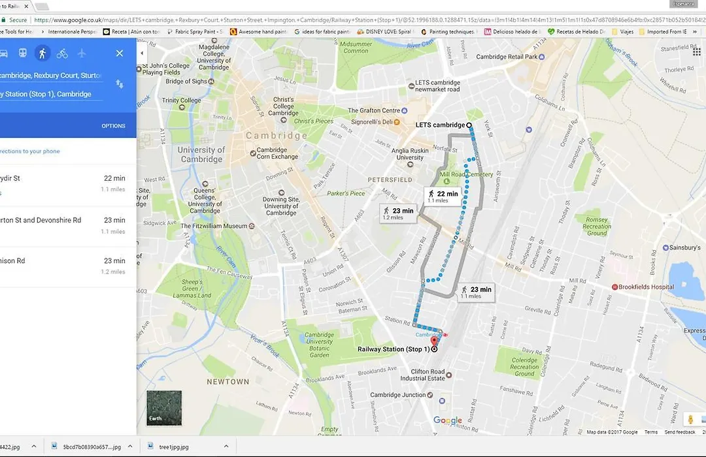Open the Painting techniques bookmark
The image size is (706, 457).
click(448, 31)
